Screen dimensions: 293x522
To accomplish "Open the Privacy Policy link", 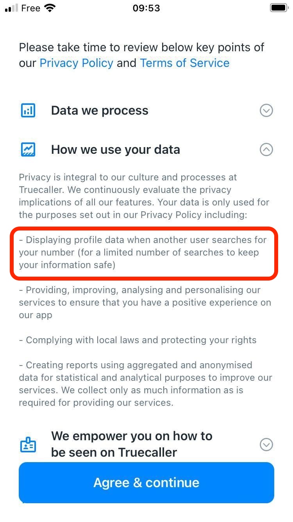I will (x=77, y=63).
